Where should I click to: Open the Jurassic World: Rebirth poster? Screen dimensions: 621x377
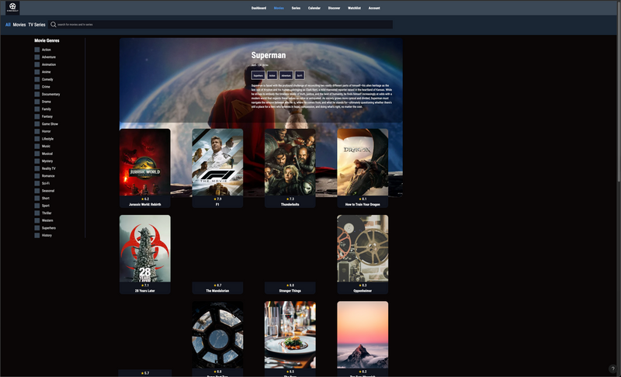[145, 162]
